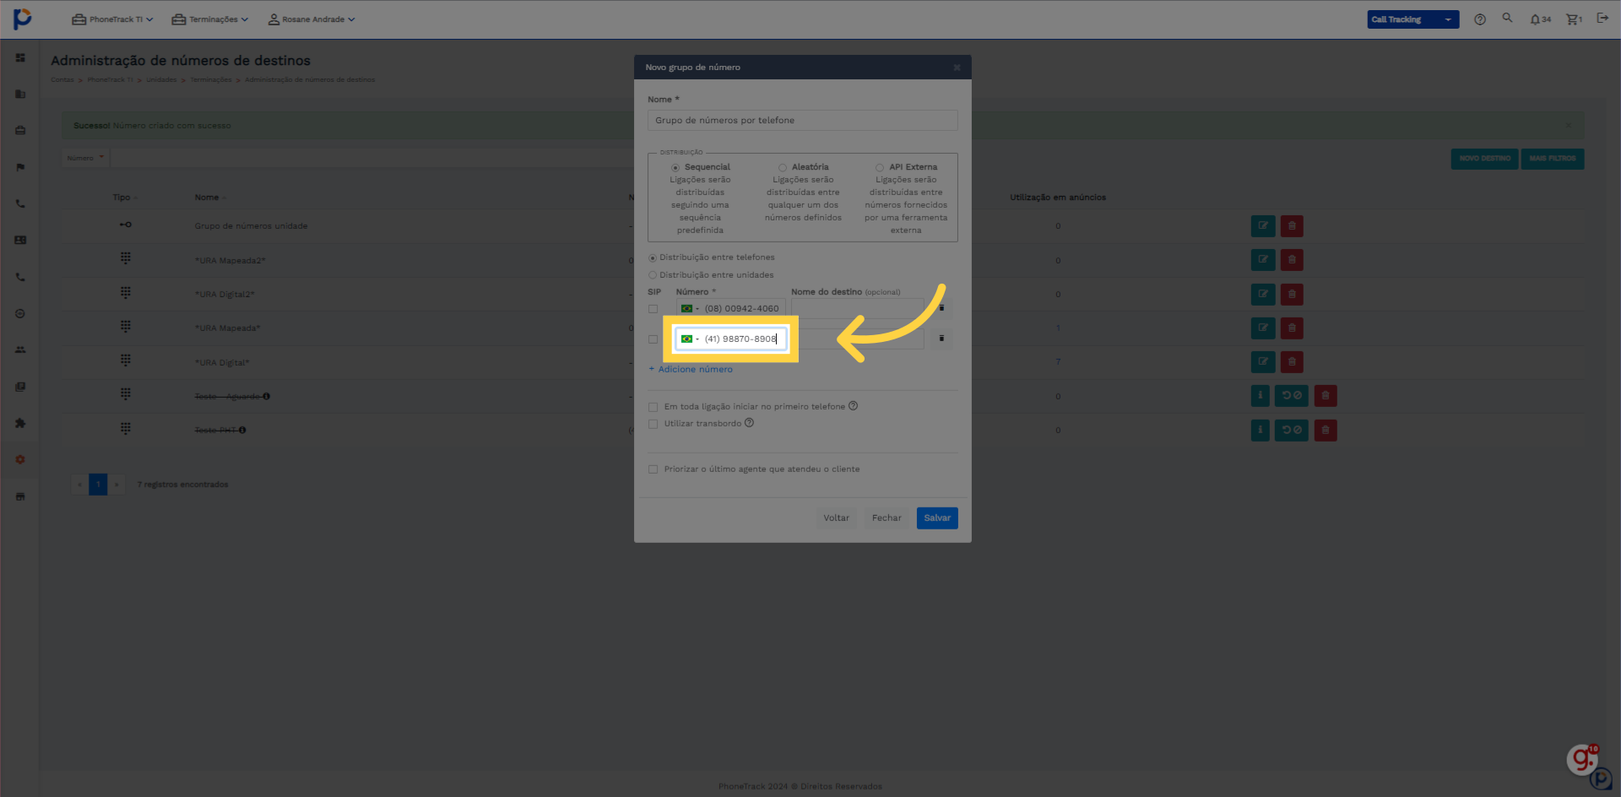Enable Em toda ligação iniciar no primeiro telefone
The height and width of the screenshot is (797, 1621).
(x=653, y=407)
